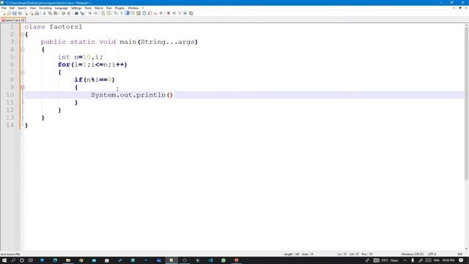Redo the edit via toolbar
Viewport: 469px width, 264px height.
tap(68, 13)
